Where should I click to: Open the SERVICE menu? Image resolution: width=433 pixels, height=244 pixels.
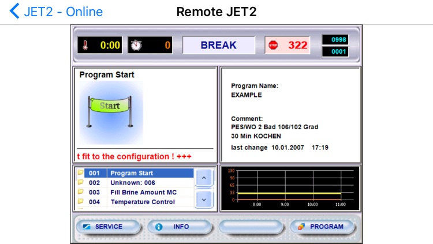(109, 227)
